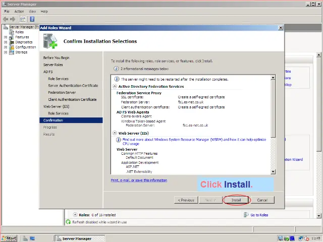Click Server Manager taskbar button
The height and width of the screenshot is (242, 323).
[80, 238]
